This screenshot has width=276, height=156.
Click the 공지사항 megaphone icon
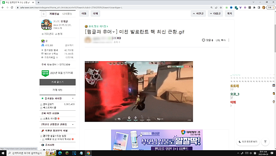click(x=42, y=145)
